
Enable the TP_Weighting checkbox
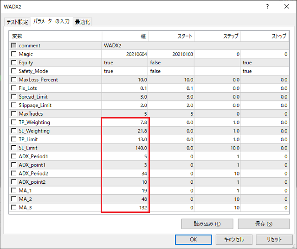(x=14, y=122)
